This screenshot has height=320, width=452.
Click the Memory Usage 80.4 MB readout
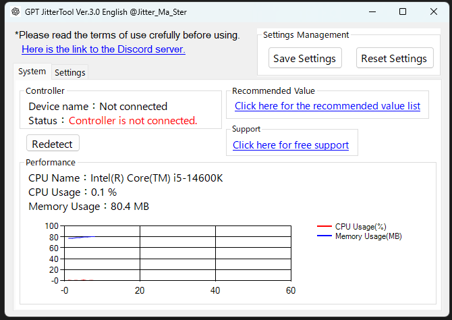point(88,207)
